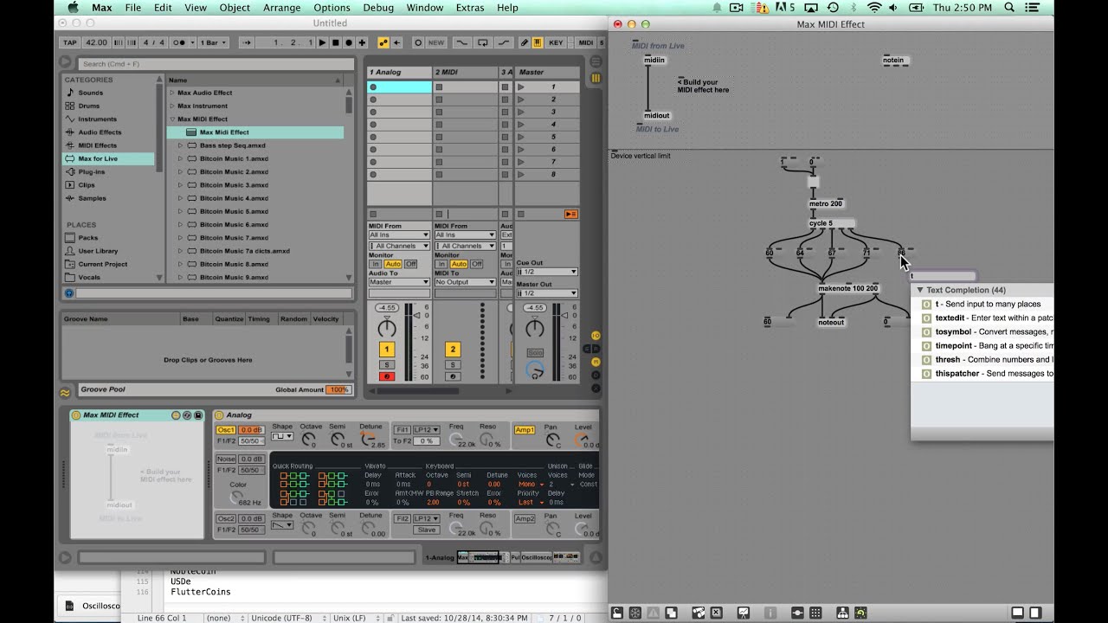Toggle the Overdub plus button
Screen dimensions: 1108x623
(362, 42)
